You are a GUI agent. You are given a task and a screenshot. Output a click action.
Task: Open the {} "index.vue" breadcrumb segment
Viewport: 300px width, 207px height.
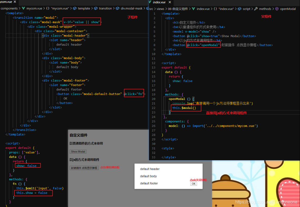tap(224, 9)
